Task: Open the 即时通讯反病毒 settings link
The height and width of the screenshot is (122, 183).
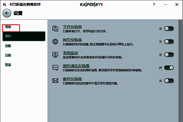Action: point(76,66)
